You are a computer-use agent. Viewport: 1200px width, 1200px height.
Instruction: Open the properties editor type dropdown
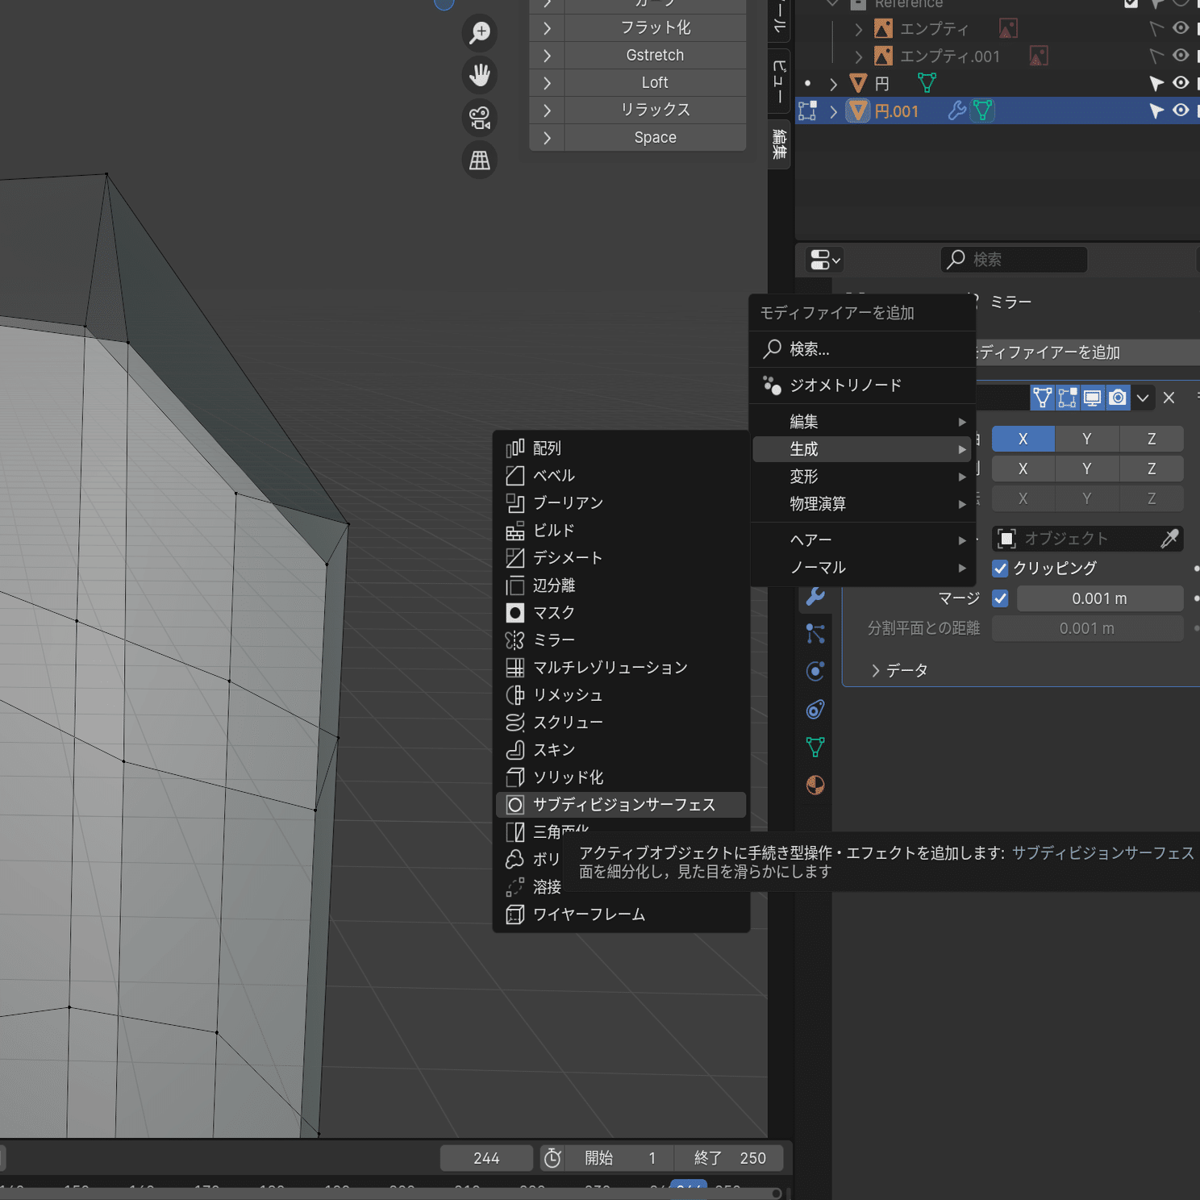(x=824, y=260)
